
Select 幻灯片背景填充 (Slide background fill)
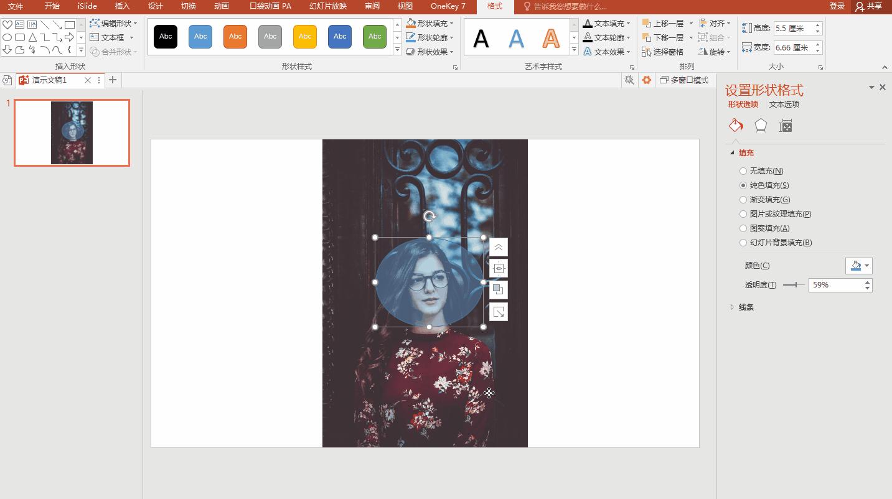pos(743,243)
